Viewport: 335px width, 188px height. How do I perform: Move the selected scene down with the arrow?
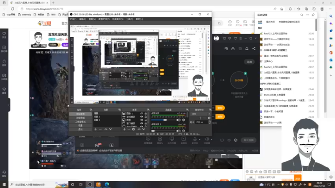point(111,129)
